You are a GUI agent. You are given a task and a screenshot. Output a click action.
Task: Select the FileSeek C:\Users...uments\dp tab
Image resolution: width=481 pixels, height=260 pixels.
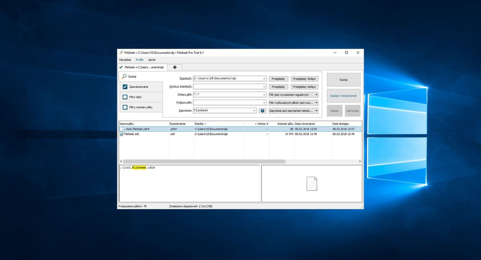coord(143,67)
